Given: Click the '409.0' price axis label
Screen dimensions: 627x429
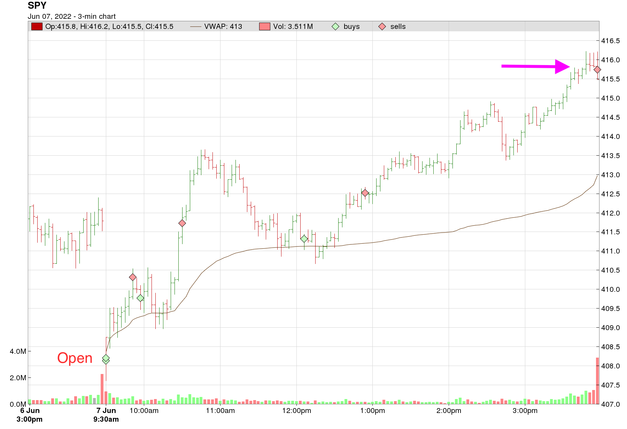Looking at the screenshot, I should point(611,328).
